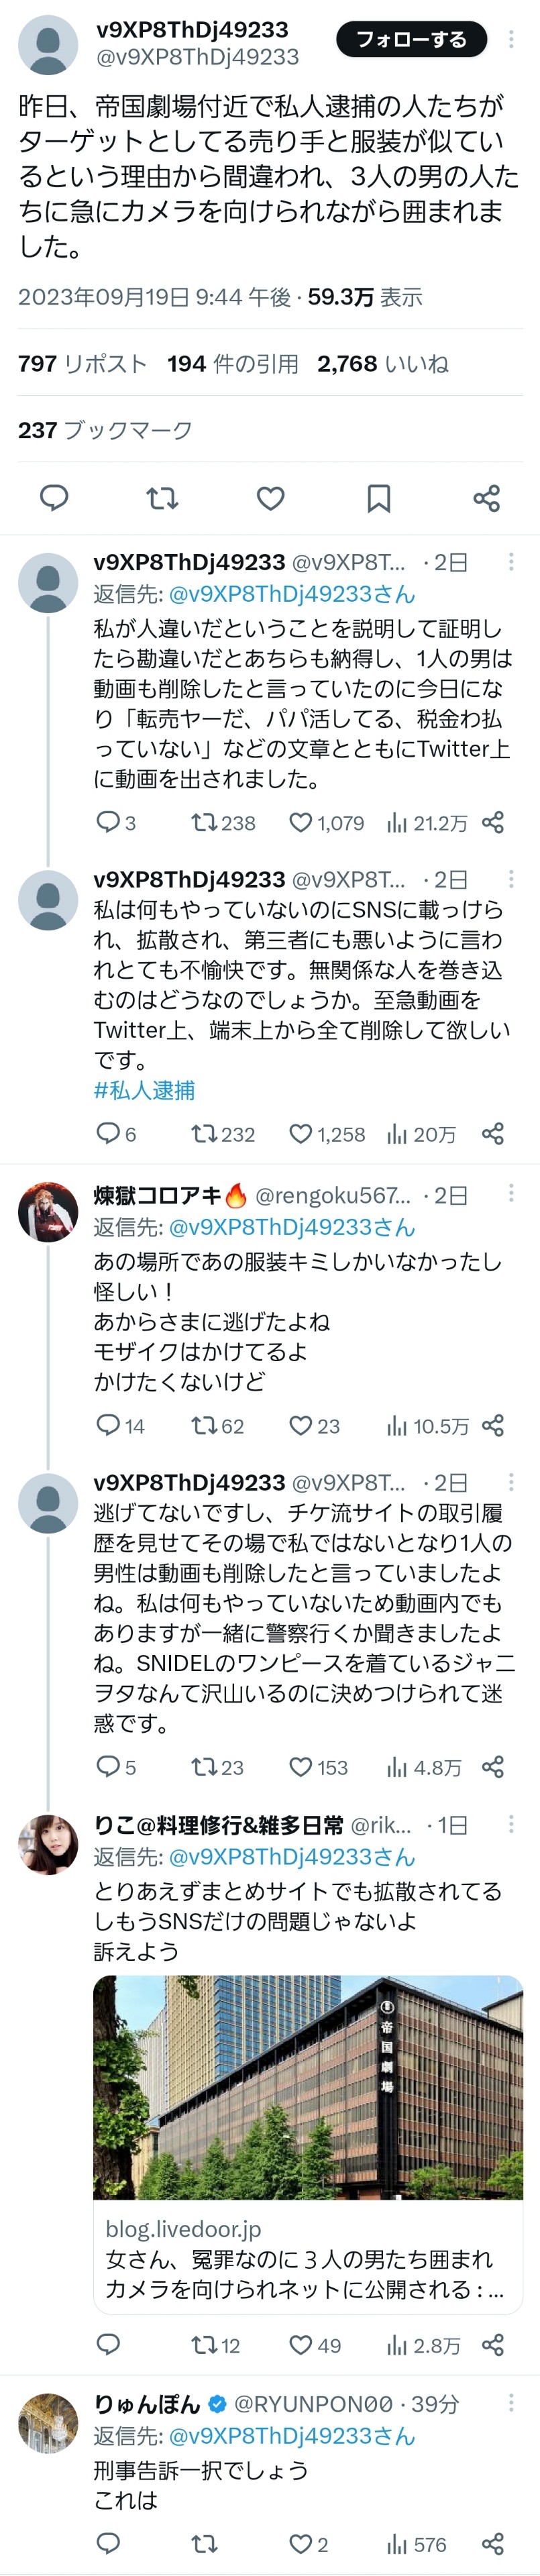
Task: Open more options on 煉獄コロアキ's reply
Action: (511, 1194)
